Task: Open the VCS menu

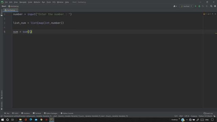Action: [54, 2]
